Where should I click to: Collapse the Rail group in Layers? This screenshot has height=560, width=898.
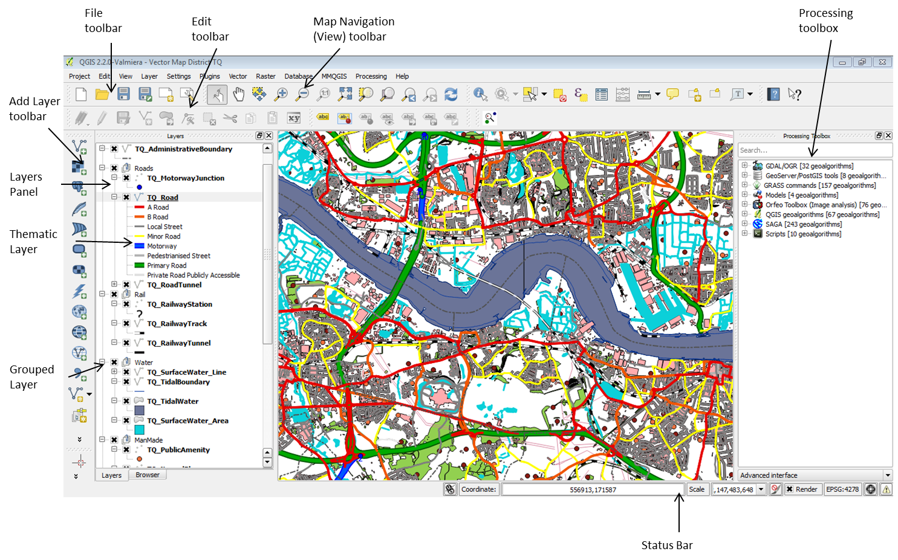pyautogui.click(x=102, y=294)
